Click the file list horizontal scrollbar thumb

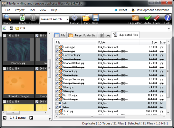92,116
